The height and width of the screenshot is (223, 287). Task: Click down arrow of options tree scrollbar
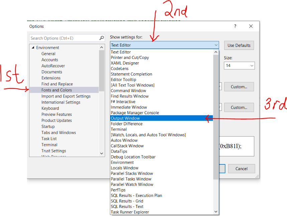coord(102,153)
